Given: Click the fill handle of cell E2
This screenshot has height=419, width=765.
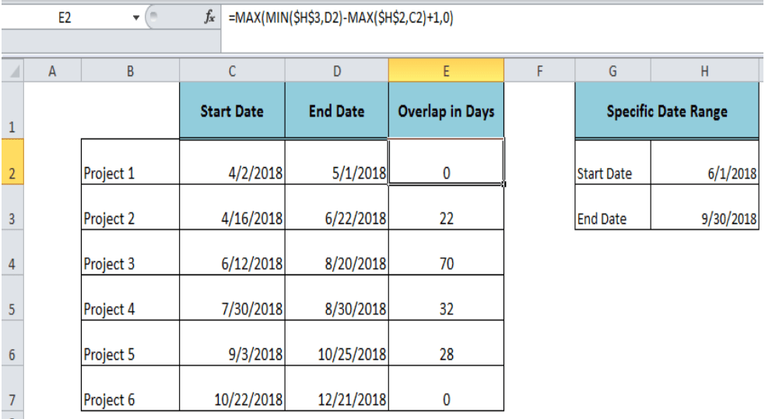Looking at the screenshot, I should click(504, 184).
